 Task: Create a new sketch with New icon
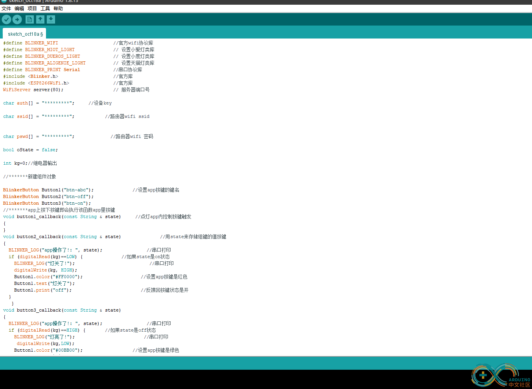(29, 19)
